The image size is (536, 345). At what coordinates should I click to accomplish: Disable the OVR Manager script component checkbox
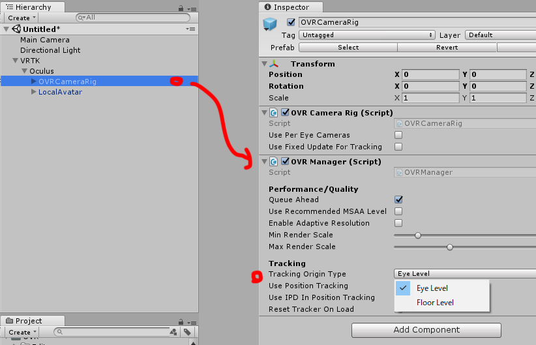[x=285, y=161]
